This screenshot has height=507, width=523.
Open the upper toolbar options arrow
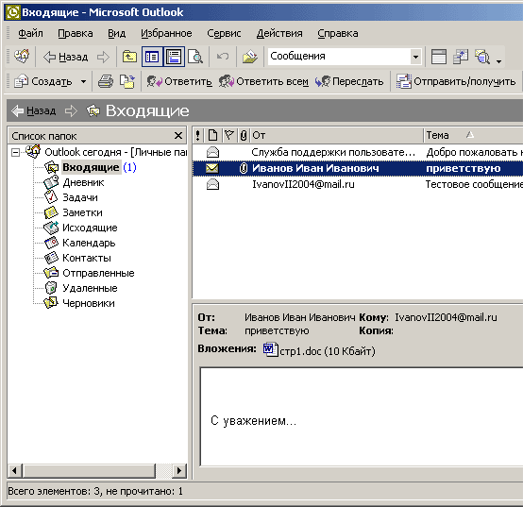pyautogui.click(x=498, y=60)
